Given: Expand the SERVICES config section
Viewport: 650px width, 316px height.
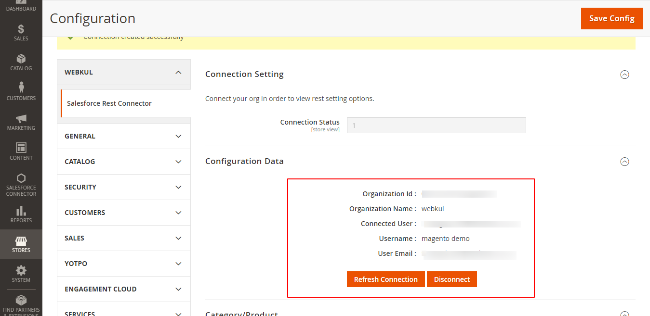Looking at the screenshot, I should point(124,309).
